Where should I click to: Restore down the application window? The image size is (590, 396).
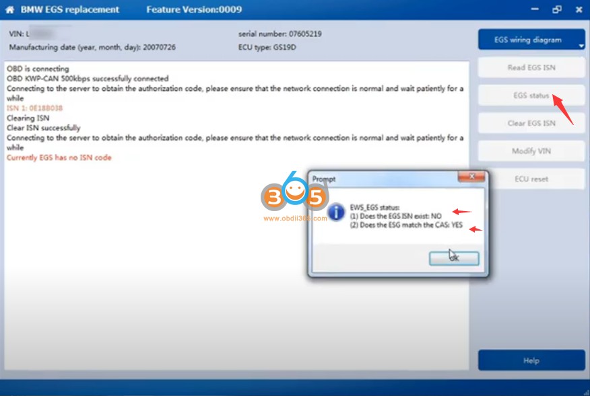pos(557,9)
